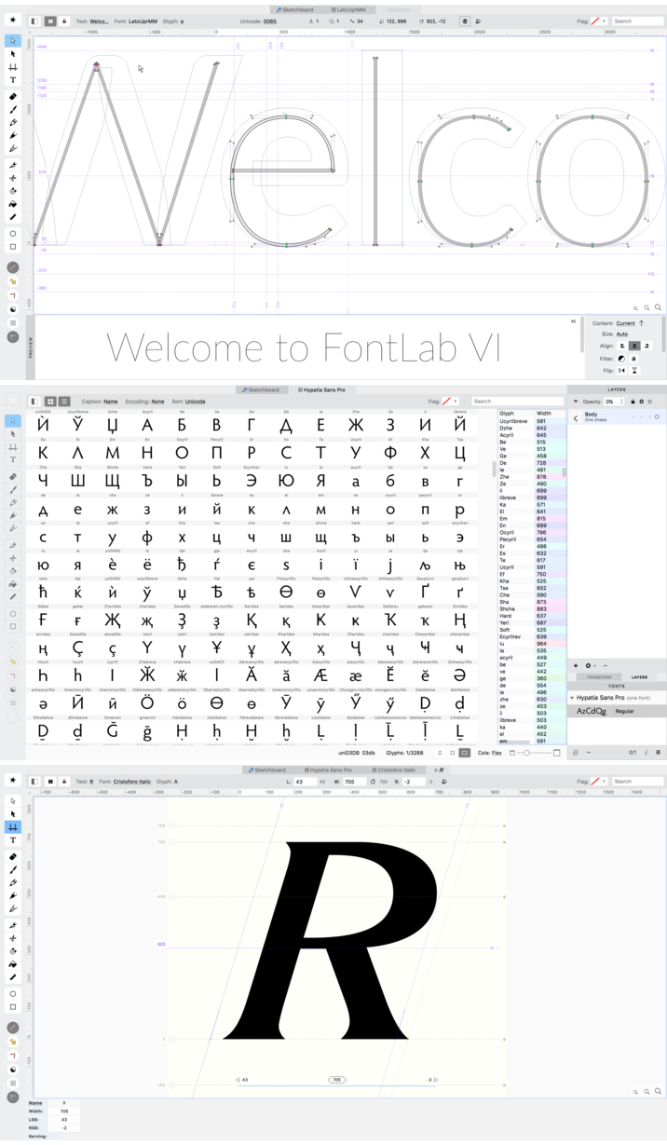Click center-align icon in preview Align row

pos(634,346)
